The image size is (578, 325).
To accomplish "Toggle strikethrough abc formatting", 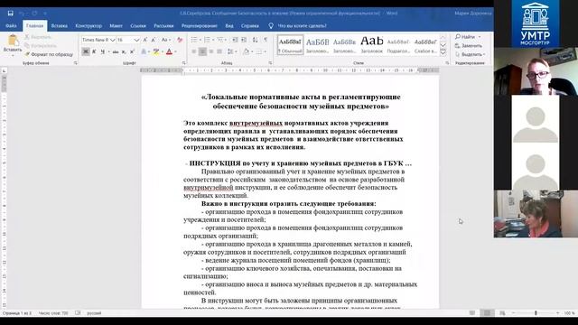I will tap(116, 52).
